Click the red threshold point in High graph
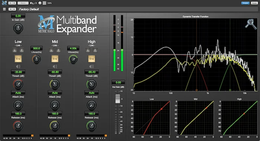Image resolution: width=260 pixels, height=141 pixels. click(244, 114)
